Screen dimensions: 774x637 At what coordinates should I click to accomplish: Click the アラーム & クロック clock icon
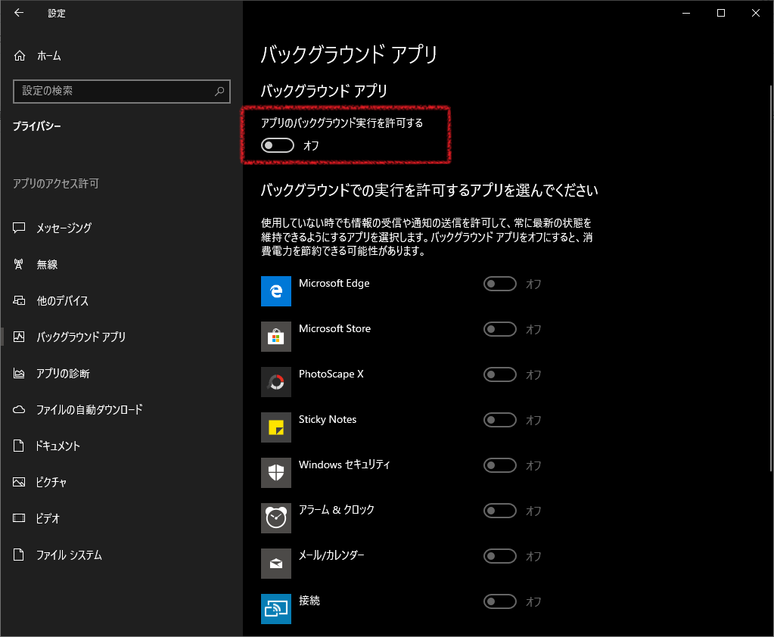pos(276,518)
